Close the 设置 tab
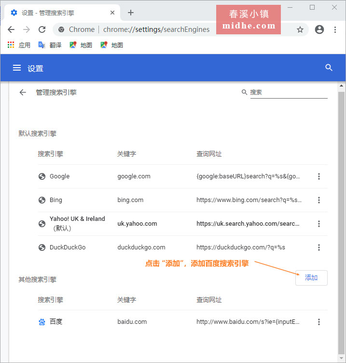 pos(112,13)
